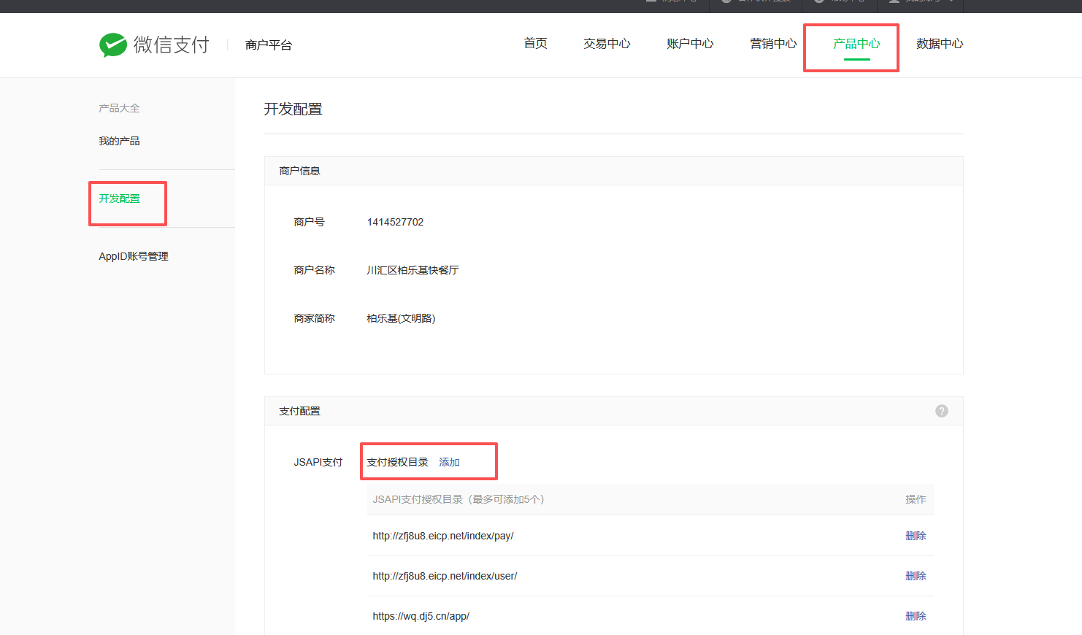Open the help question mark in 支付配置
The image size is (1082, 635).
(941, 411)
